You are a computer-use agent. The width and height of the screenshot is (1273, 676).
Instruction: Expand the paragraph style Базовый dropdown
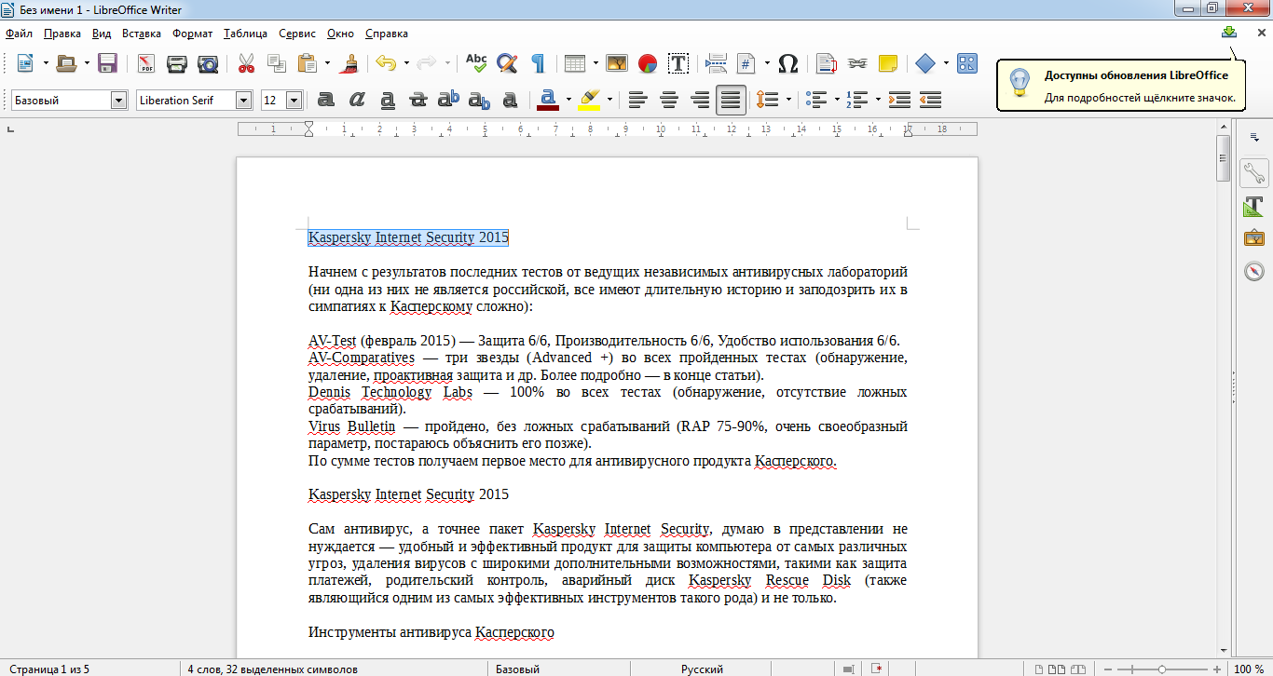[118, 100]
